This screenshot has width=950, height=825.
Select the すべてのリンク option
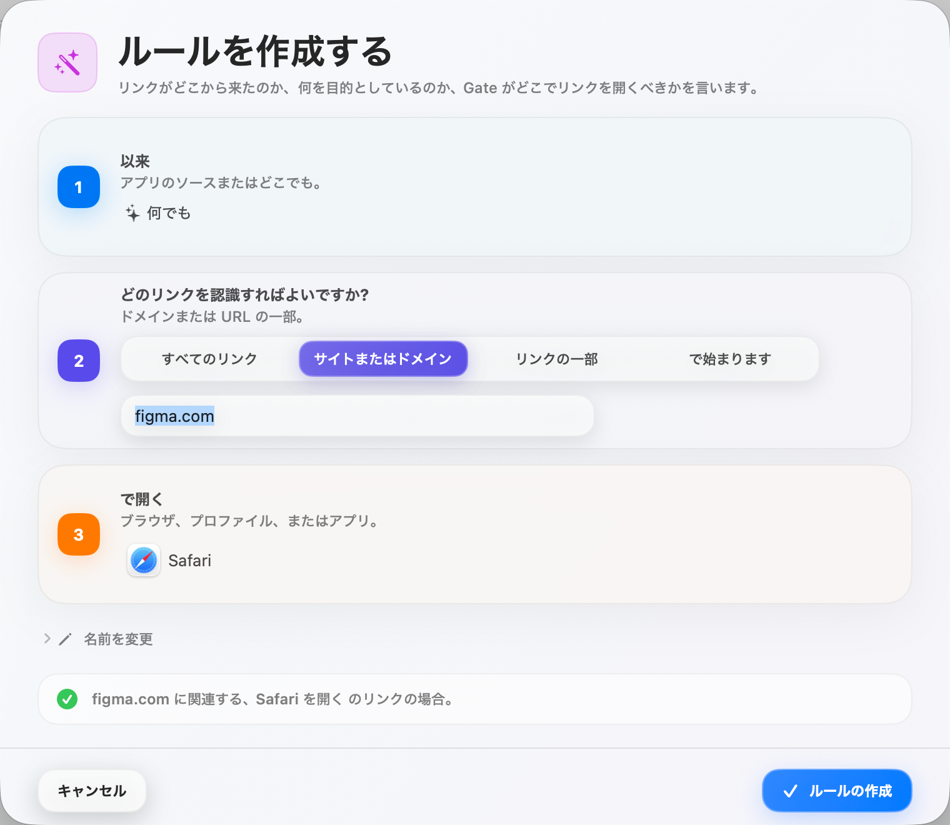tap(210, 359)
